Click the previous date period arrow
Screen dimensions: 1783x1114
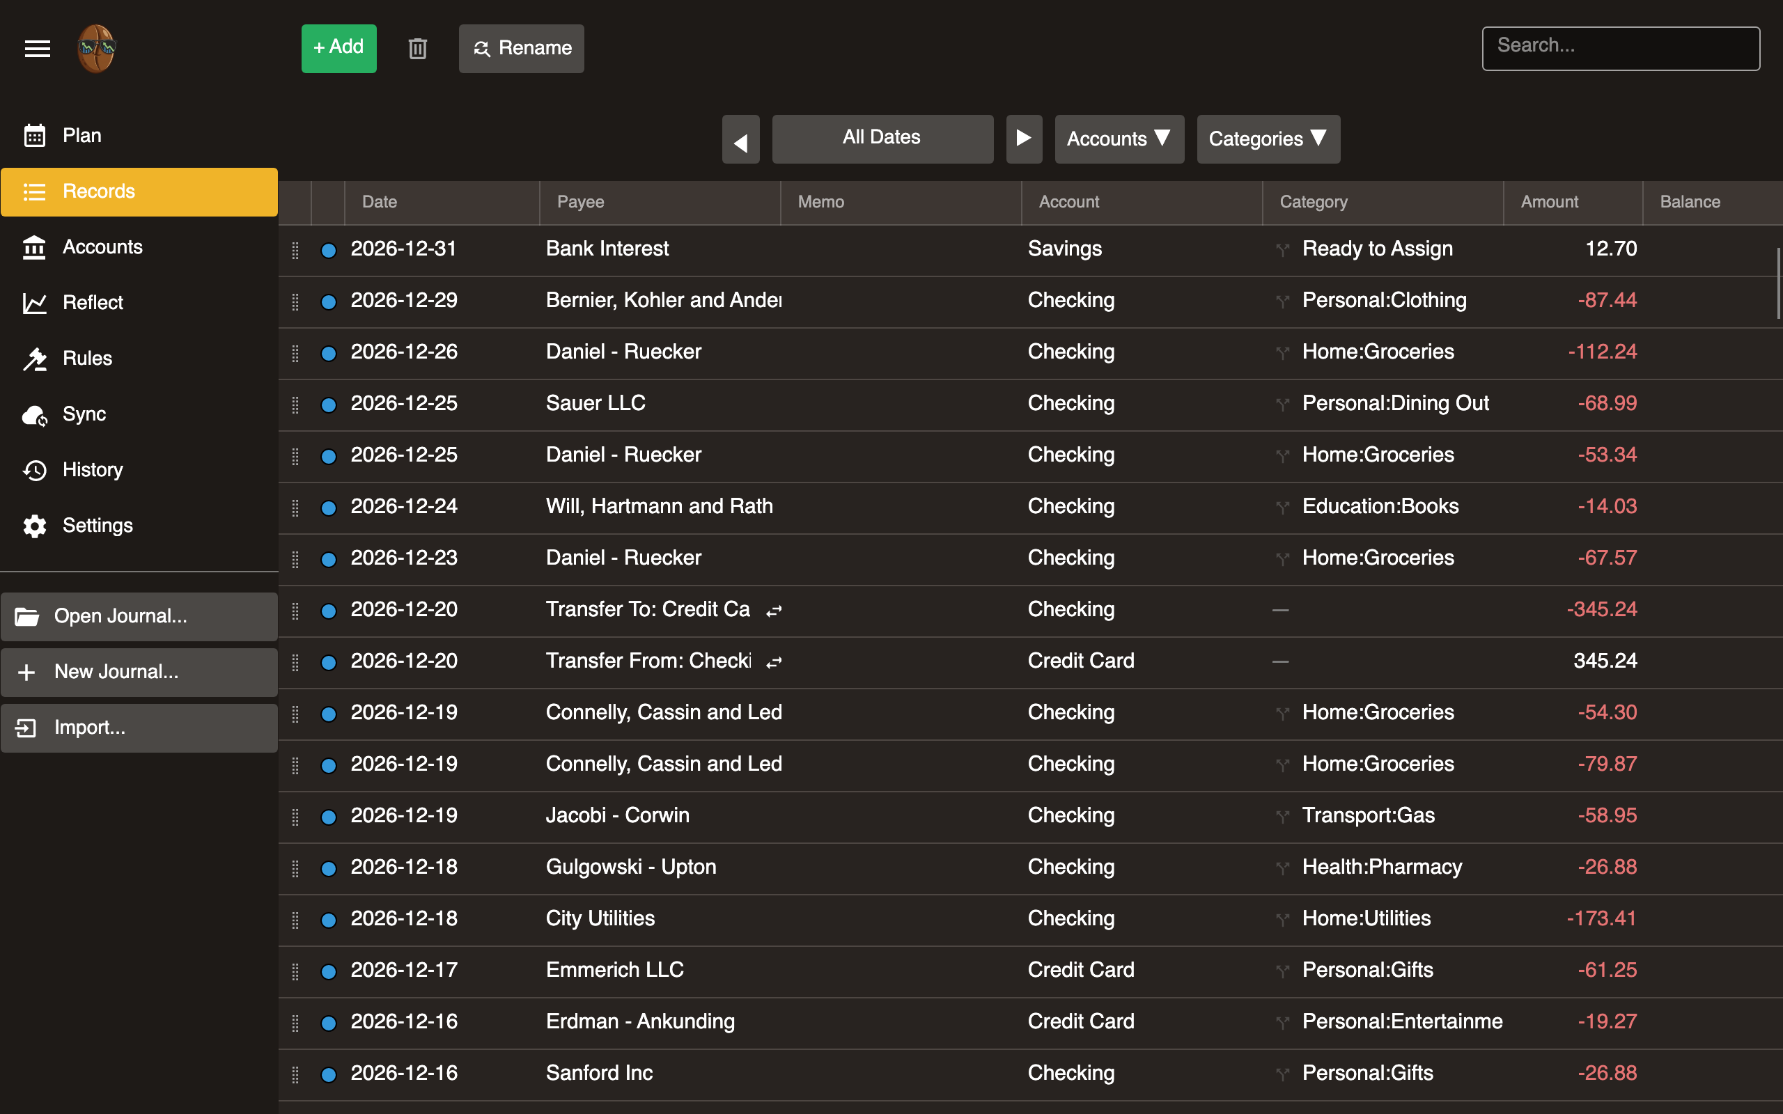click(740, 139)
